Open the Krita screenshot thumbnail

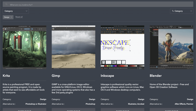24,47
